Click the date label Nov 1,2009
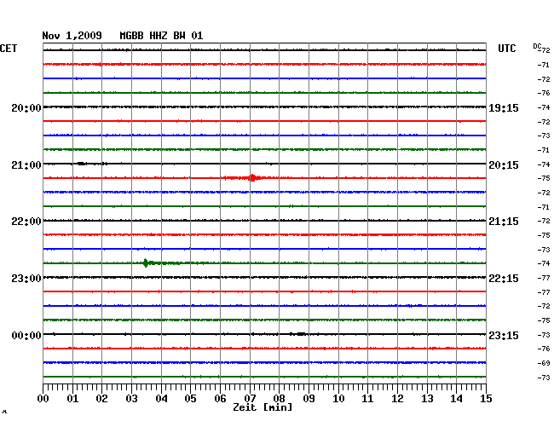Viewport: 554px width, 421px height. point(72,36)
